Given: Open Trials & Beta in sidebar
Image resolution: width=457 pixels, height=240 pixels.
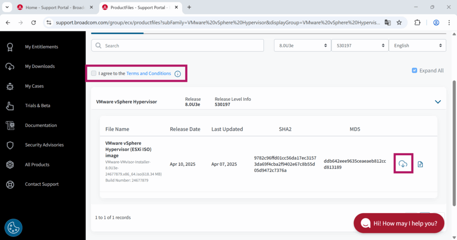Looking at the screenshot, I should 37,106.
